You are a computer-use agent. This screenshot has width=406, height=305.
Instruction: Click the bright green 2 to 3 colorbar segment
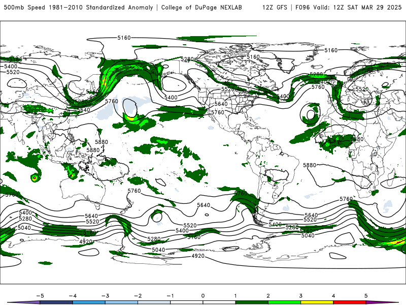(285, 302)
